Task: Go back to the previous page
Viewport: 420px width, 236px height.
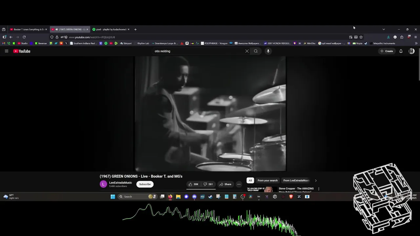Action: coord(11,37)
